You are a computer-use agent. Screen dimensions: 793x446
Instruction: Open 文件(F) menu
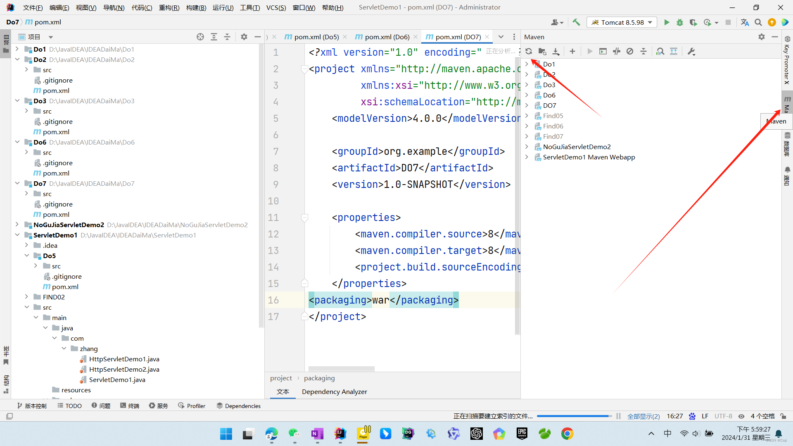33,7
